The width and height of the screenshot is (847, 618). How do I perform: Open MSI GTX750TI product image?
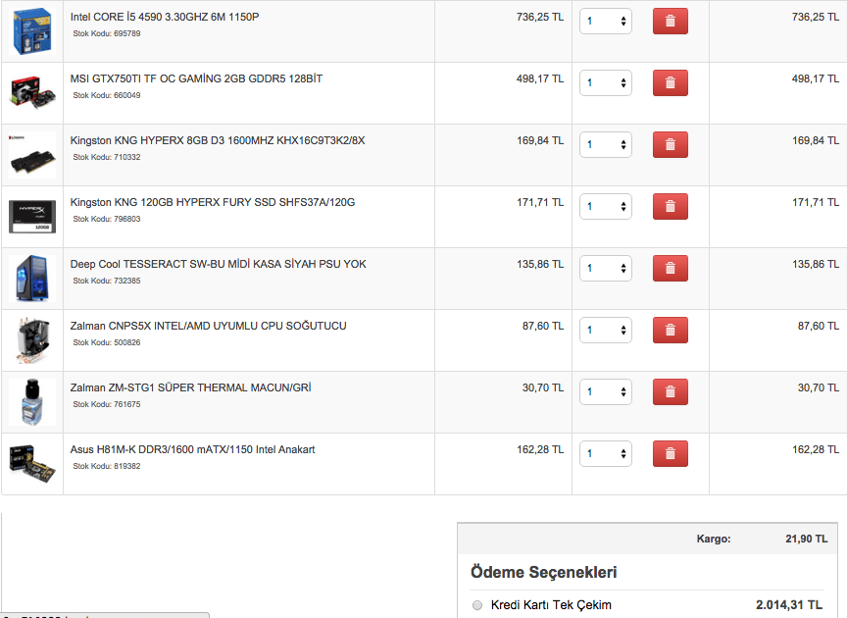point(32,93)
